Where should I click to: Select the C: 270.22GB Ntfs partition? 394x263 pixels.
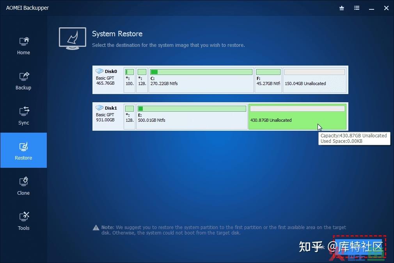[x=201, y=80]
